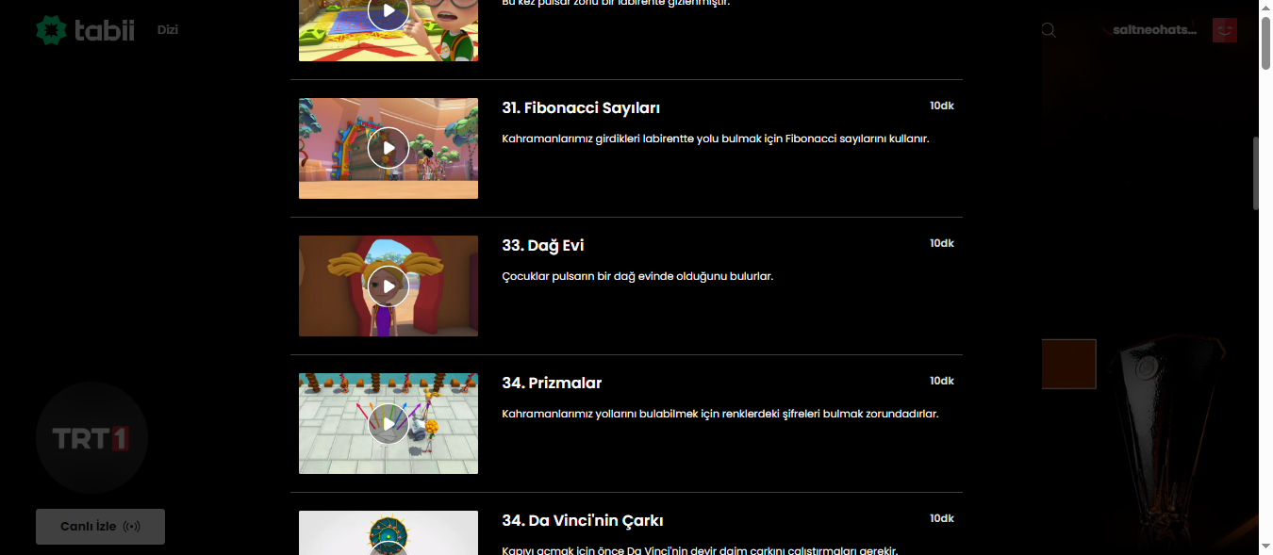This screenshot has width=1273, height=555.
Task: Open the Dizi menu item
Action: click(168, 30)
